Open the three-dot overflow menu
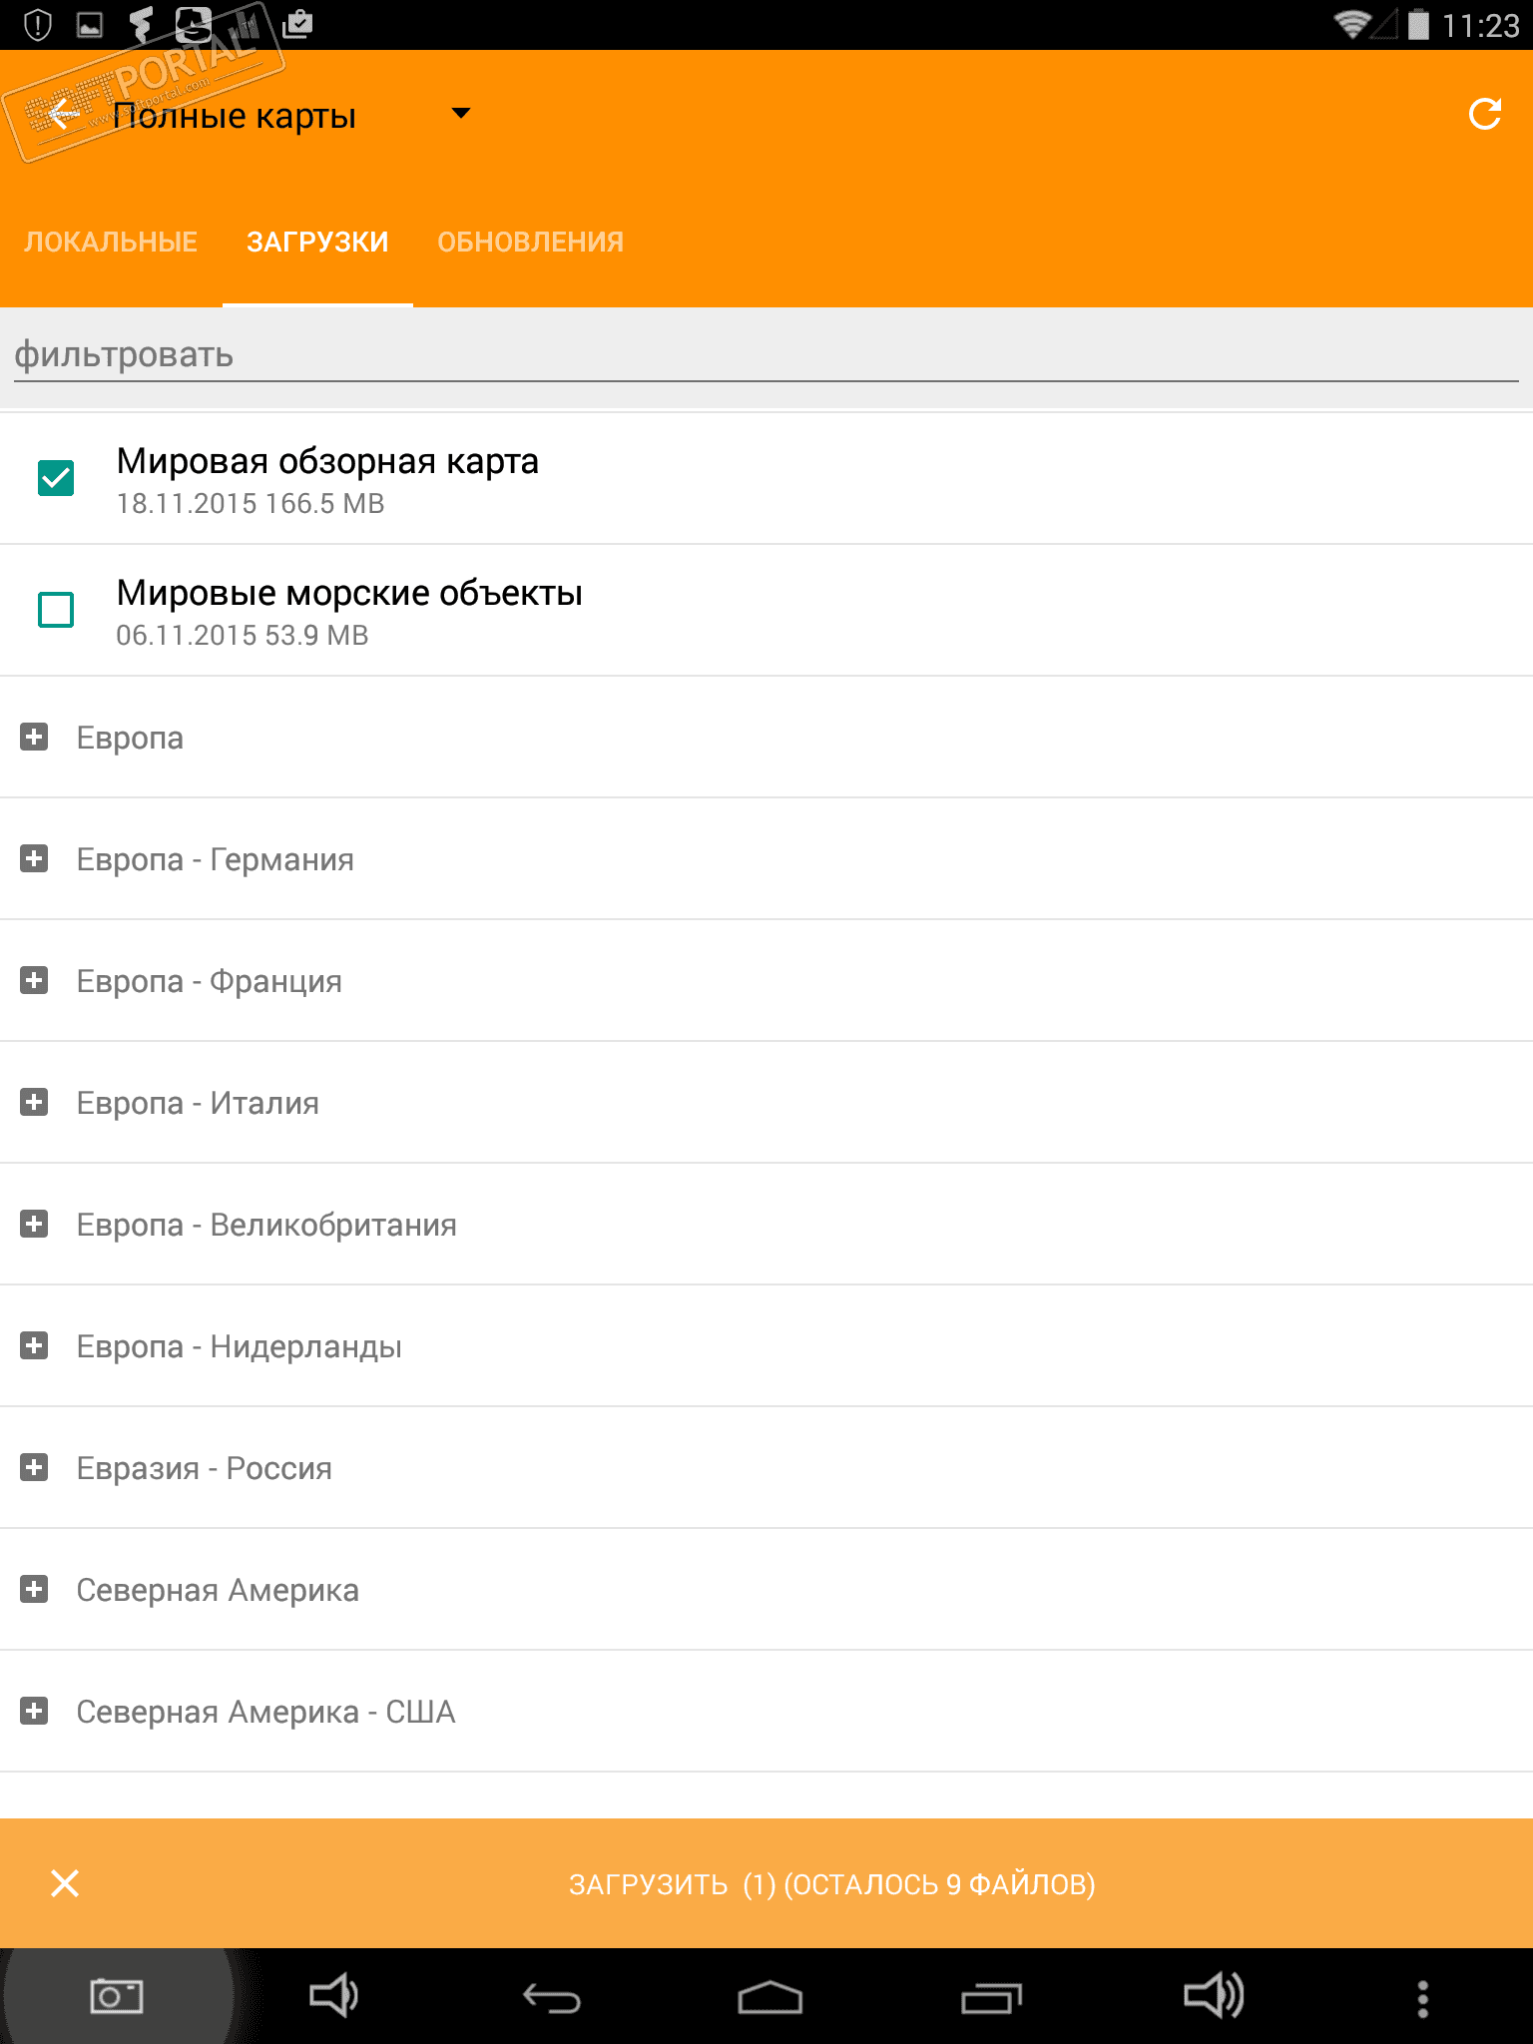Viewport: 1533px width, 2044px height. click(x=1423, y=1998)
